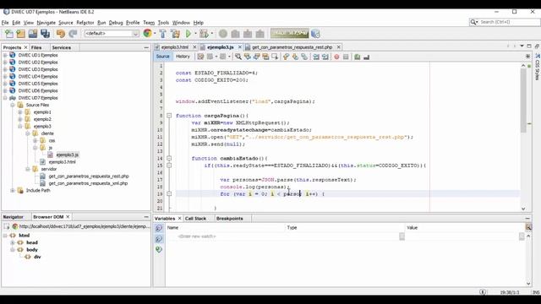Open the Breakpoints tab
The width and height of the screenshot is (541, 304).
pyautogui.click(x=229, y=219)
